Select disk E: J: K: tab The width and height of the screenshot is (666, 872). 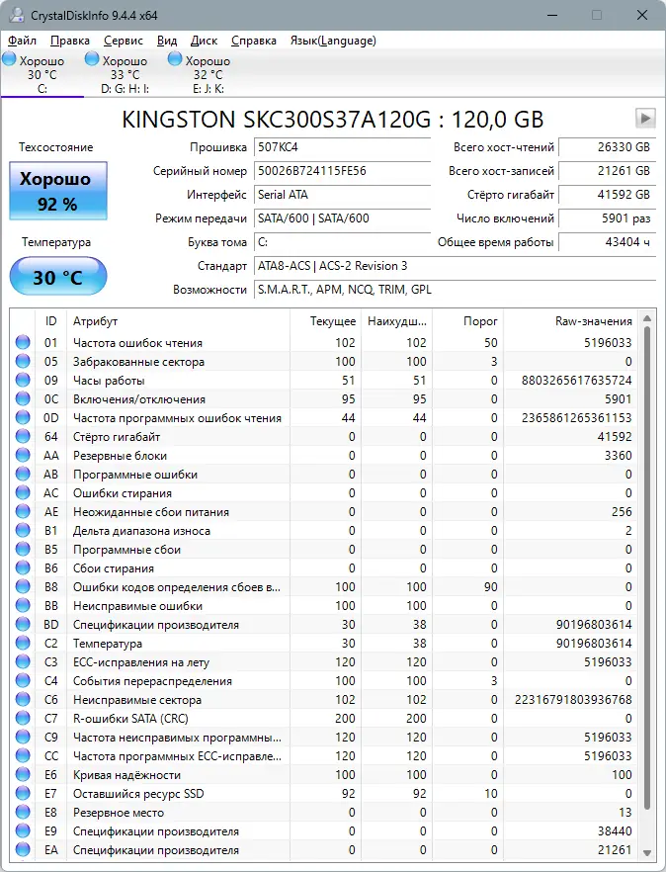click(x=208, y=74)
